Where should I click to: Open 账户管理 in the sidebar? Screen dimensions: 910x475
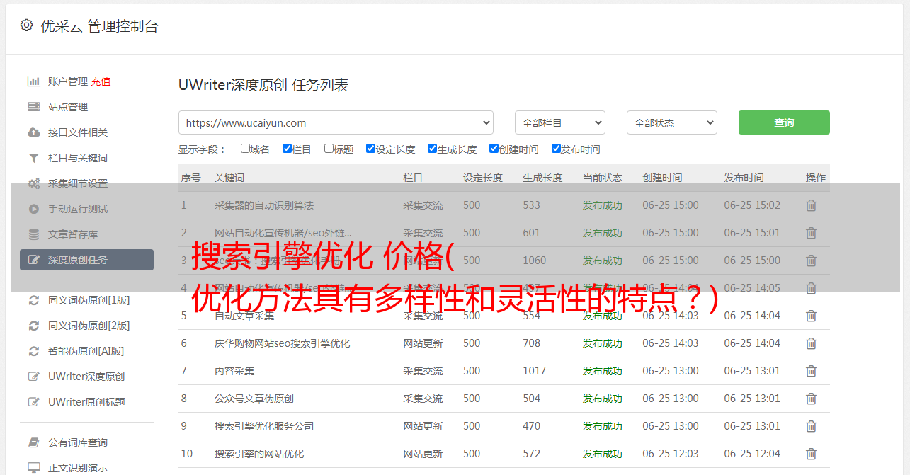click(x=68, y=81)
